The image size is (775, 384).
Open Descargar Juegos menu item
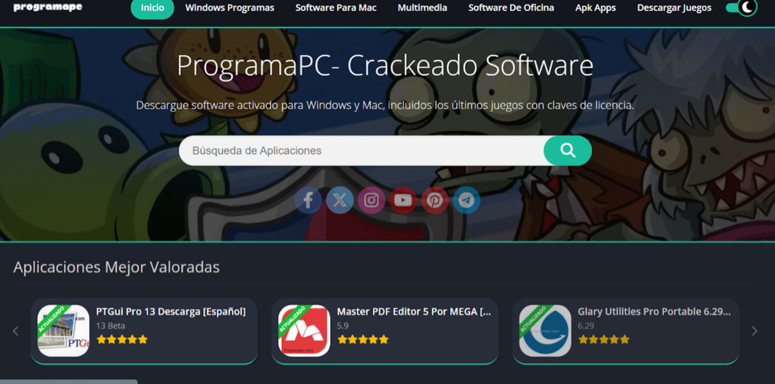(674, 8)
